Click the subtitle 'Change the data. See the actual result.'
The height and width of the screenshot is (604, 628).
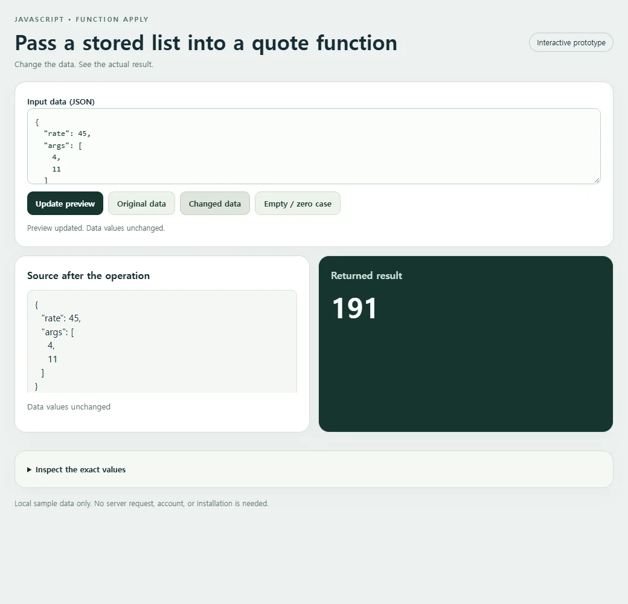click(x=84, y=64)
